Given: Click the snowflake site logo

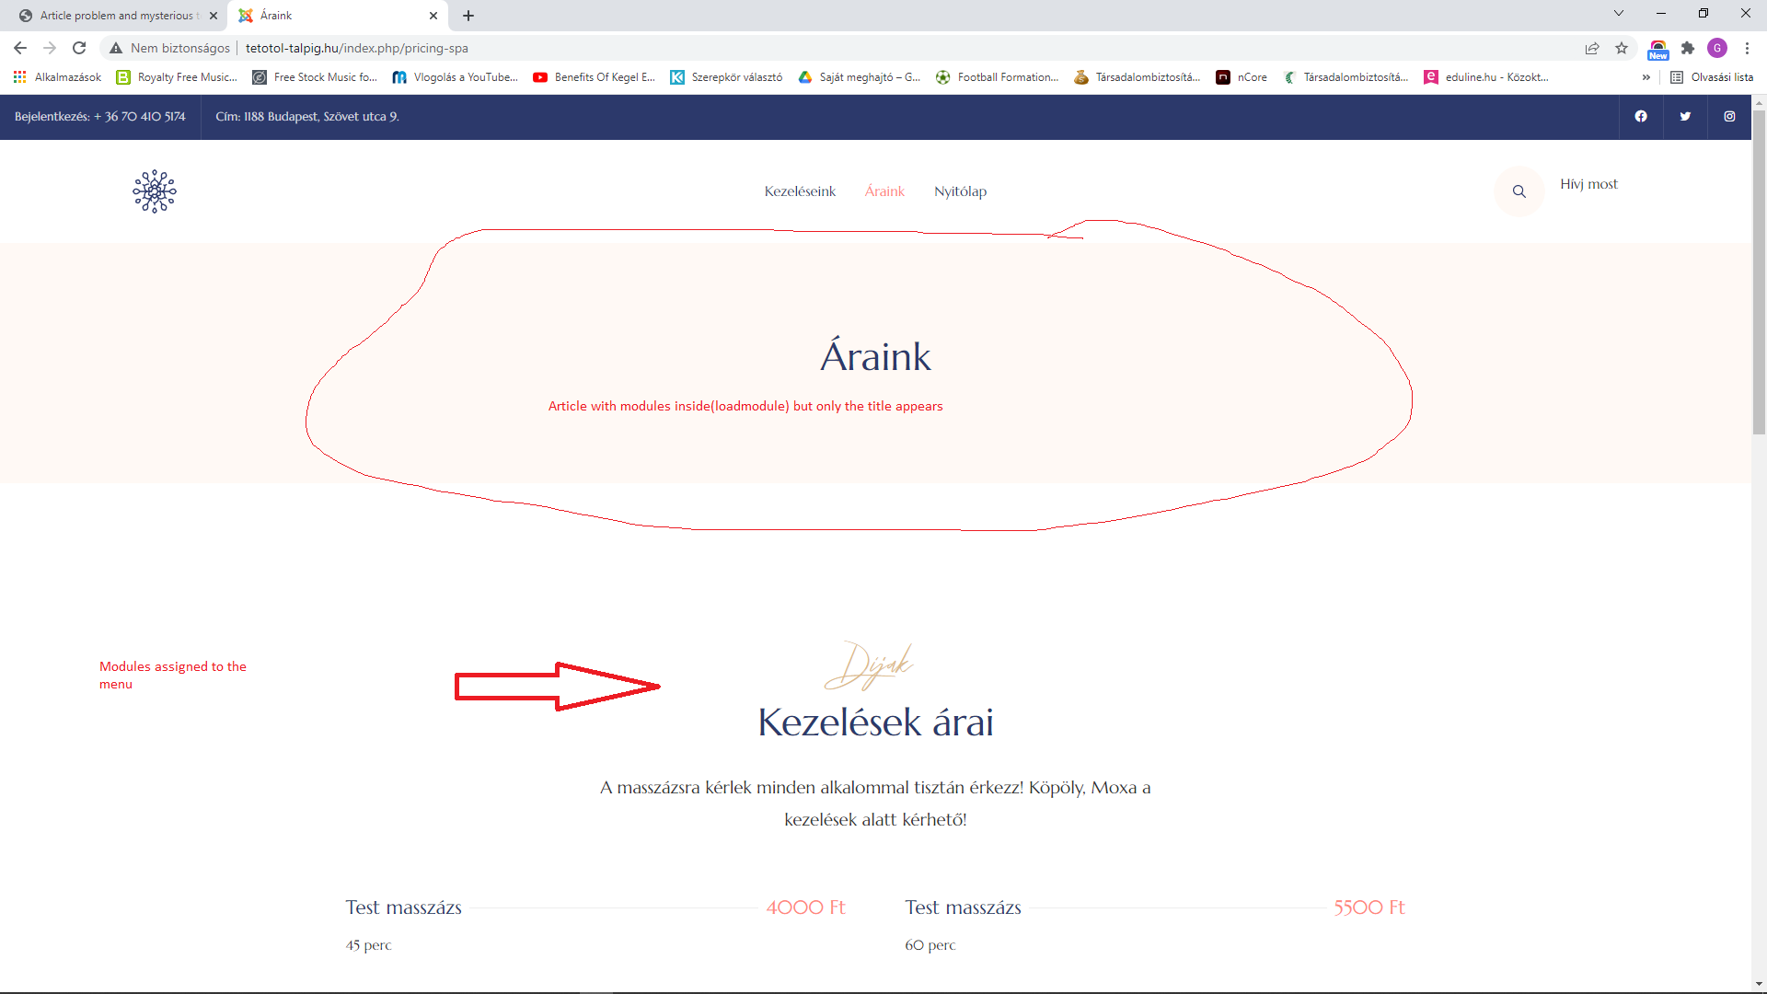Looking at the screenshot, I should coord(155,191).
